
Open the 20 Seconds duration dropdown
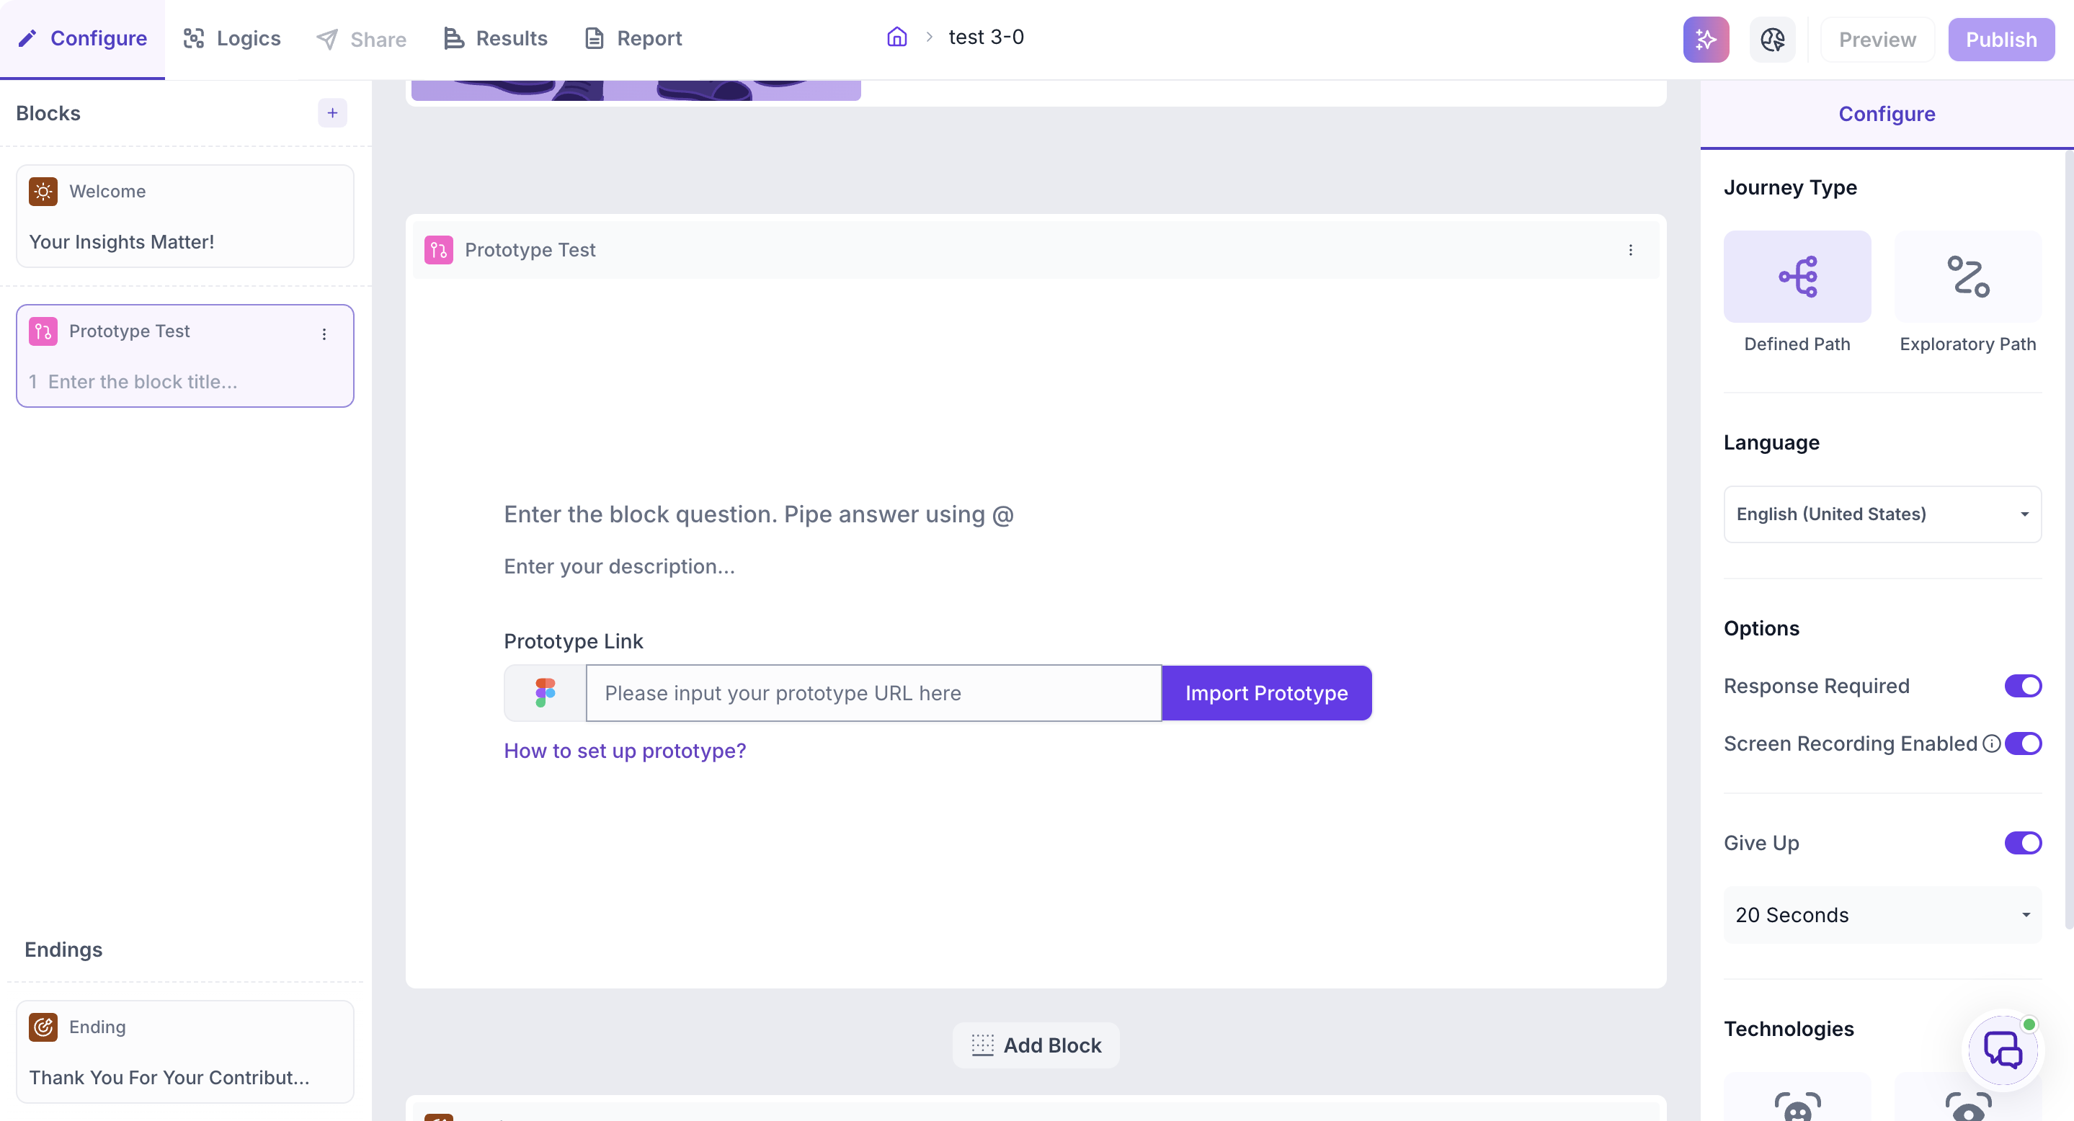point(1882,914)
